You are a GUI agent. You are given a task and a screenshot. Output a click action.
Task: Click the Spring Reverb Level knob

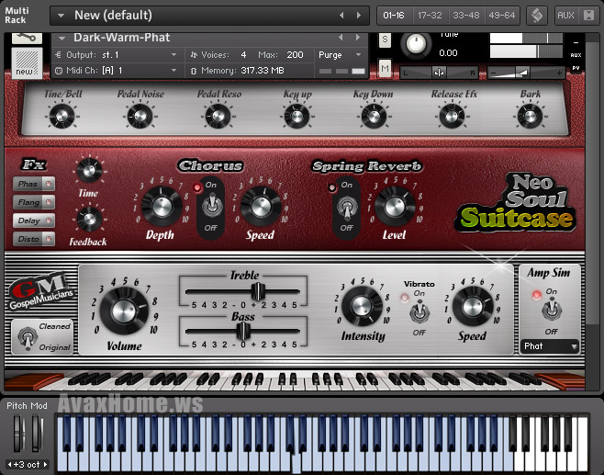395,207
